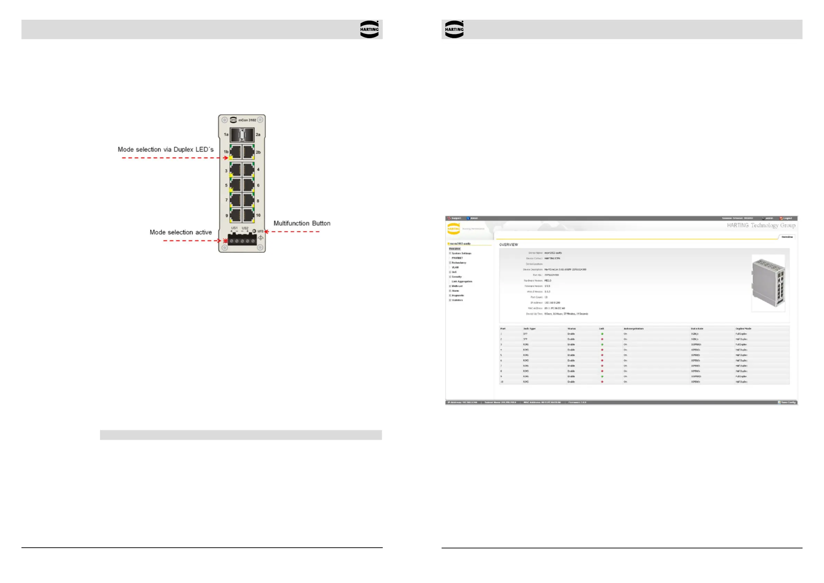Click the Save Config icon

pyautogui.click(x=779, y=402)
